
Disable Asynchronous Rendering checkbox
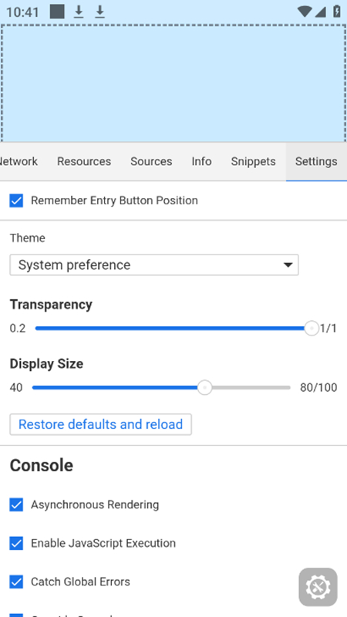(16, 504)
